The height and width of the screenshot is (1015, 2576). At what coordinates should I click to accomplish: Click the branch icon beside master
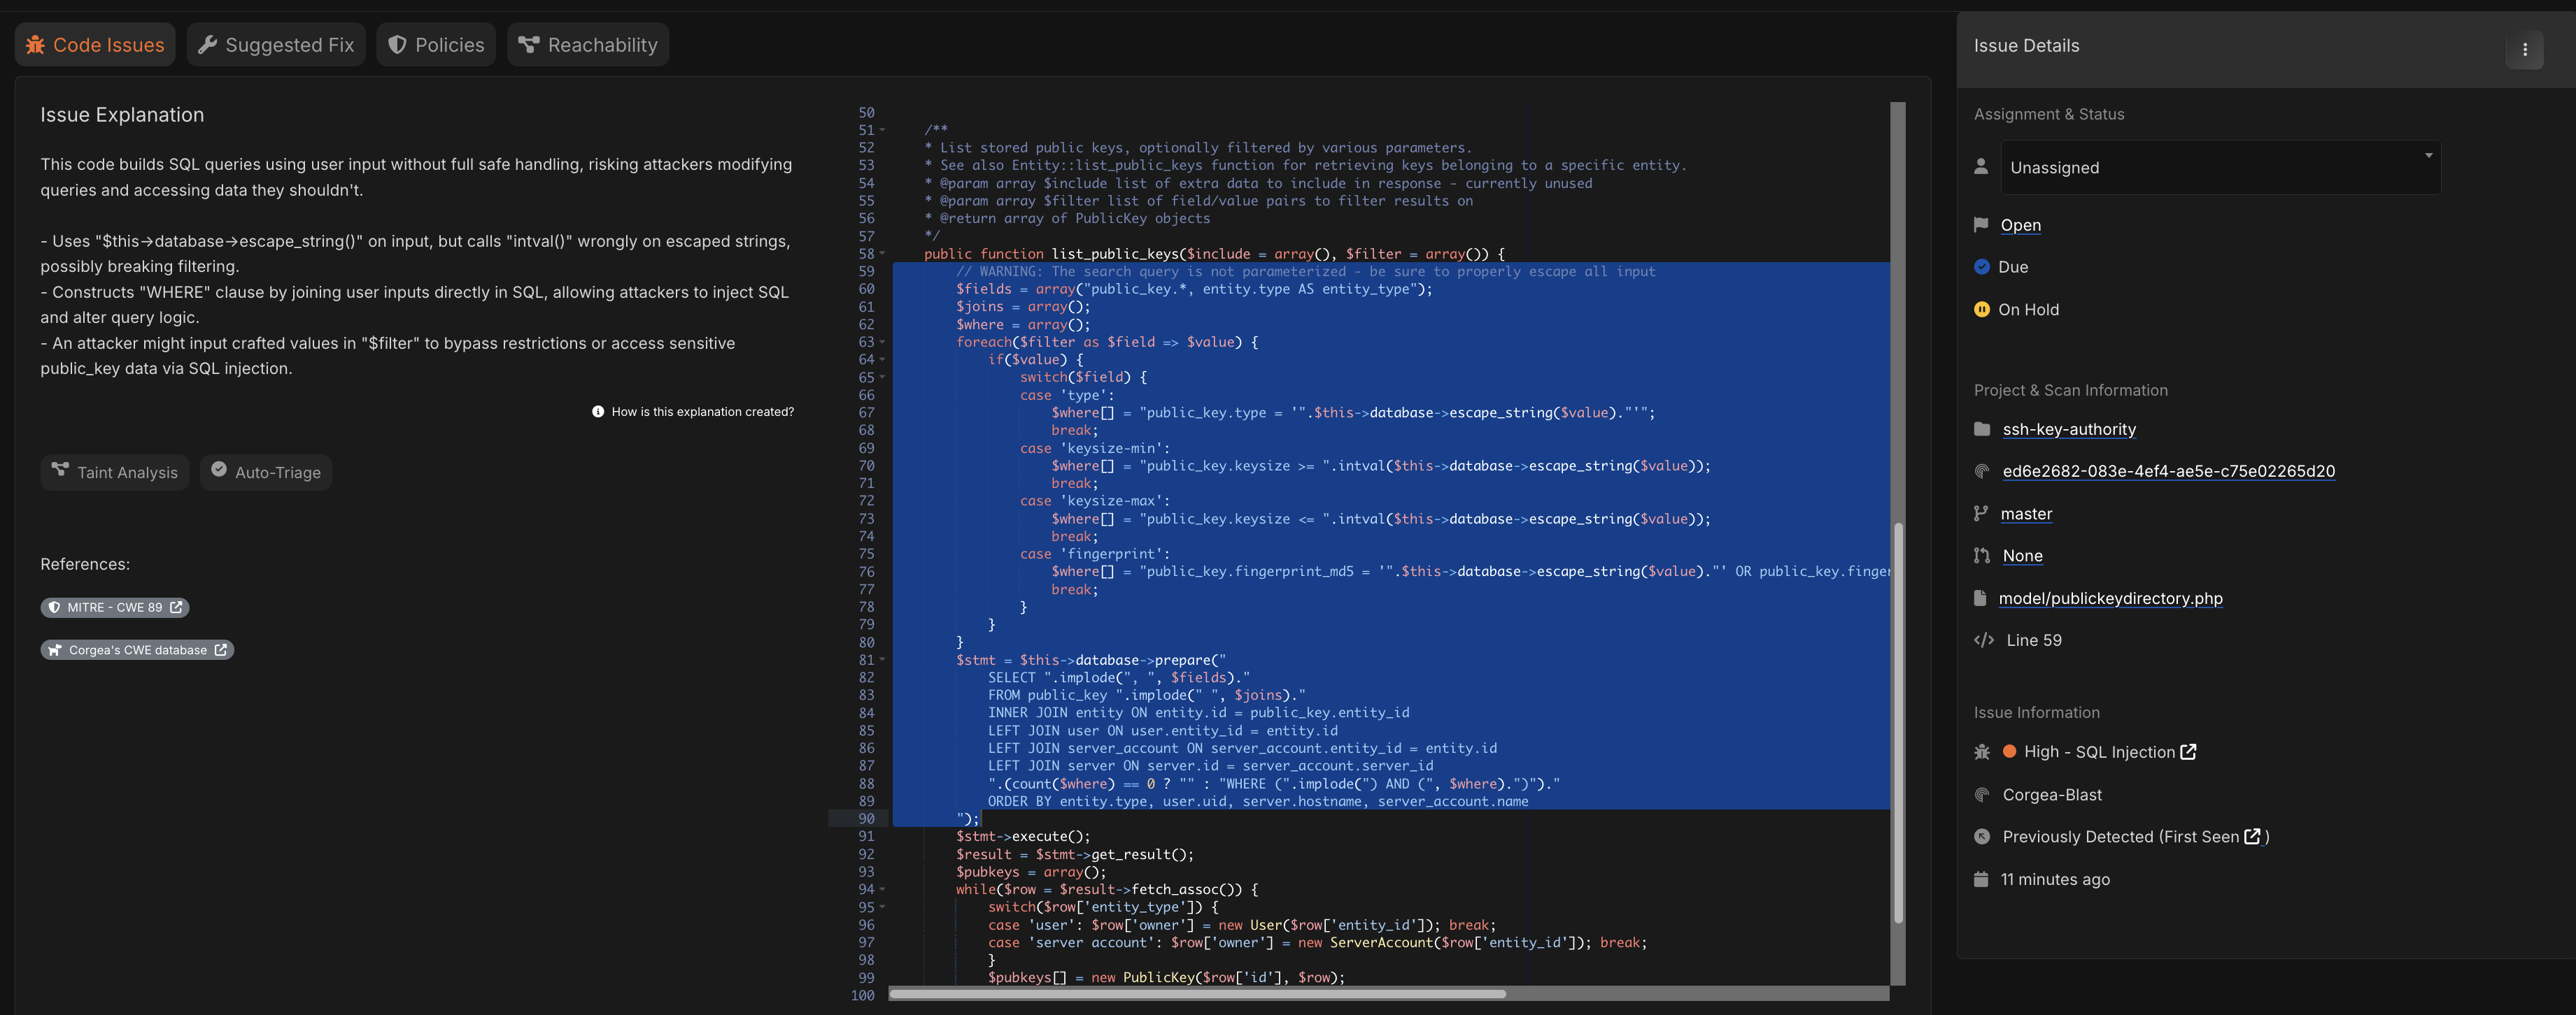[x=1981, y=514]
